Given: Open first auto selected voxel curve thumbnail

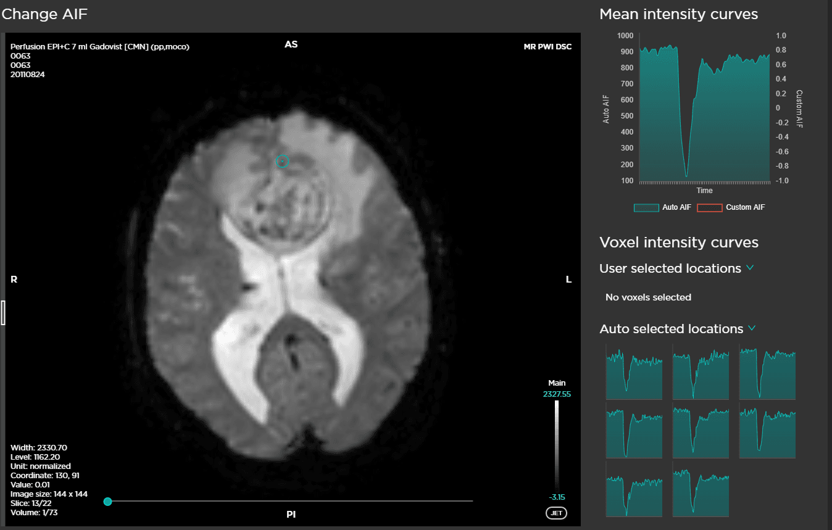Looking at the screenshot, I should pos(634,373).
